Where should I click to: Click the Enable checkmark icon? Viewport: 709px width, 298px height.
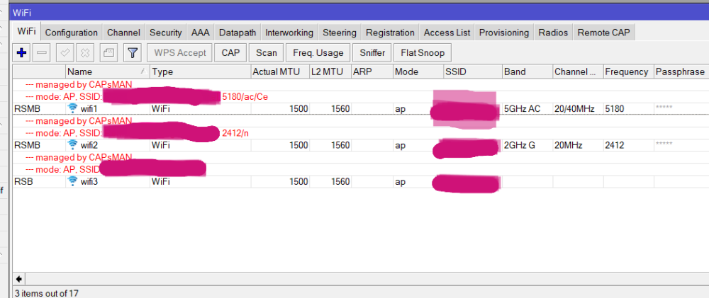pyautogui.click(x=65, y=52)
